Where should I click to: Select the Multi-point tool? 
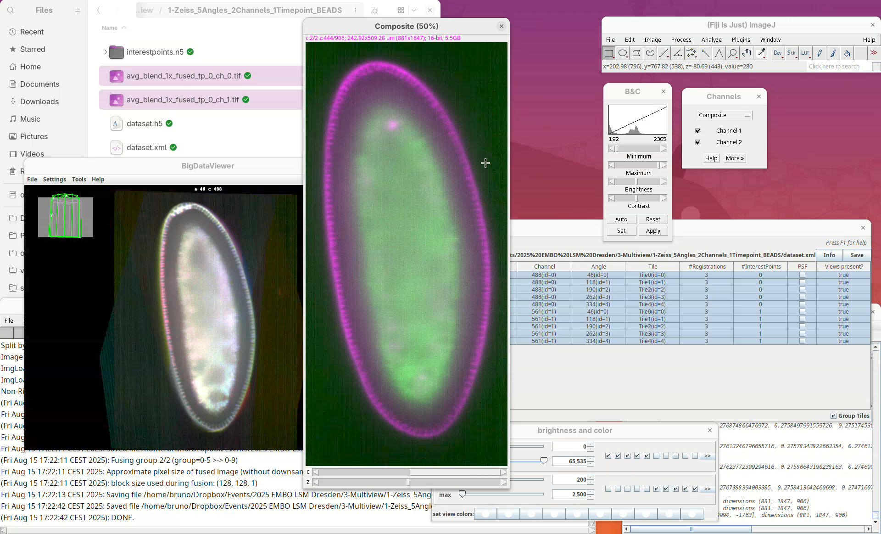point(691,53)
